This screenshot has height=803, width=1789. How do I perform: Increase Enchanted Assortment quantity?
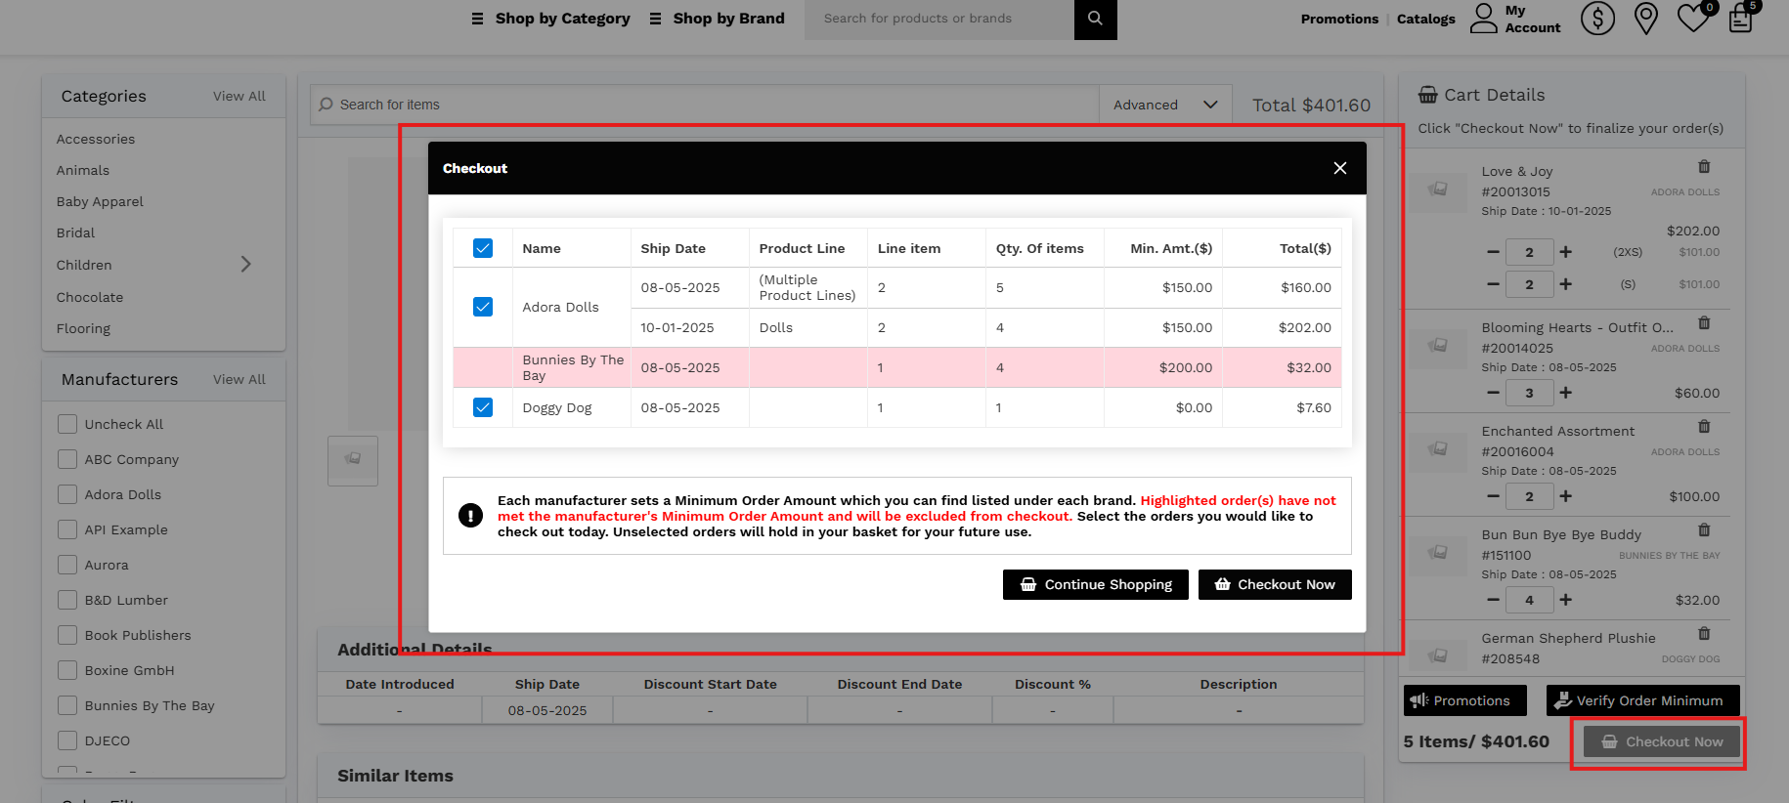(1566, 496)
